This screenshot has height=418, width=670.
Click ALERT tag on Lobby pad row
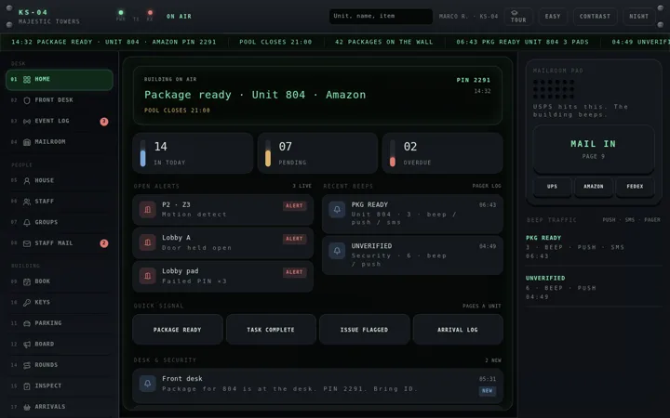point(294,272)
